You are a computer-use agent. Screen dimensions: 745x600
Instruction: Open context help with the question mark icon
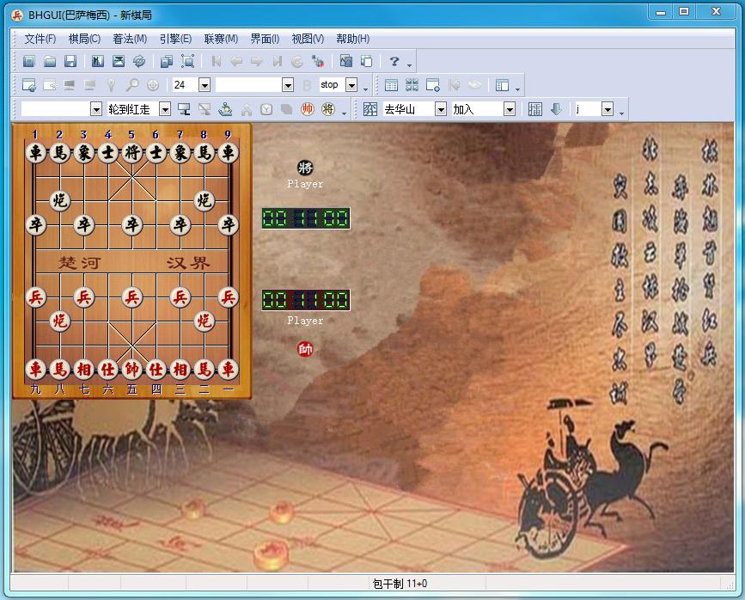click(394, 61)
